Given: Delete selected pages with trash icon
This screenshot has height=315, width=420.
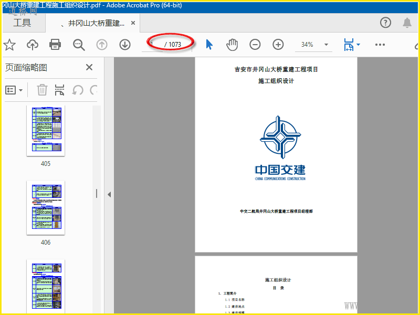Looking at the screenshot, I should pyautogui.click(x=42, y=90).
